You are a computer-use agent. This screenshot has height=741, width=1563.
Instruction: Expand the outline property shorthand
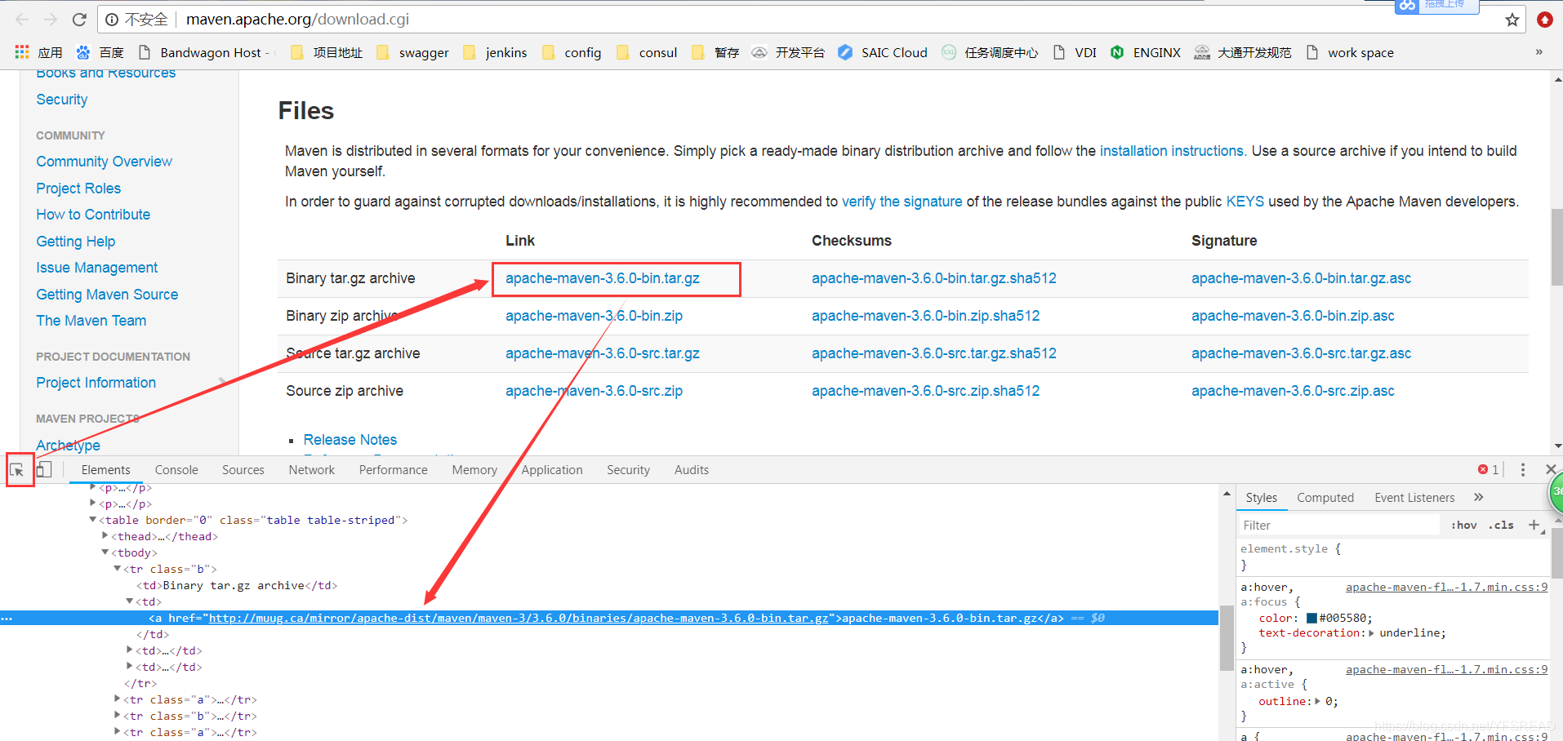pyautogui.click(x=1317, y=702)
